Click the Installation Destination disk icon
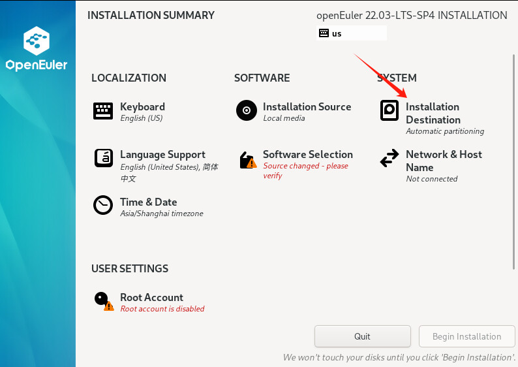 pyautogui.click(x=389, y=110)
